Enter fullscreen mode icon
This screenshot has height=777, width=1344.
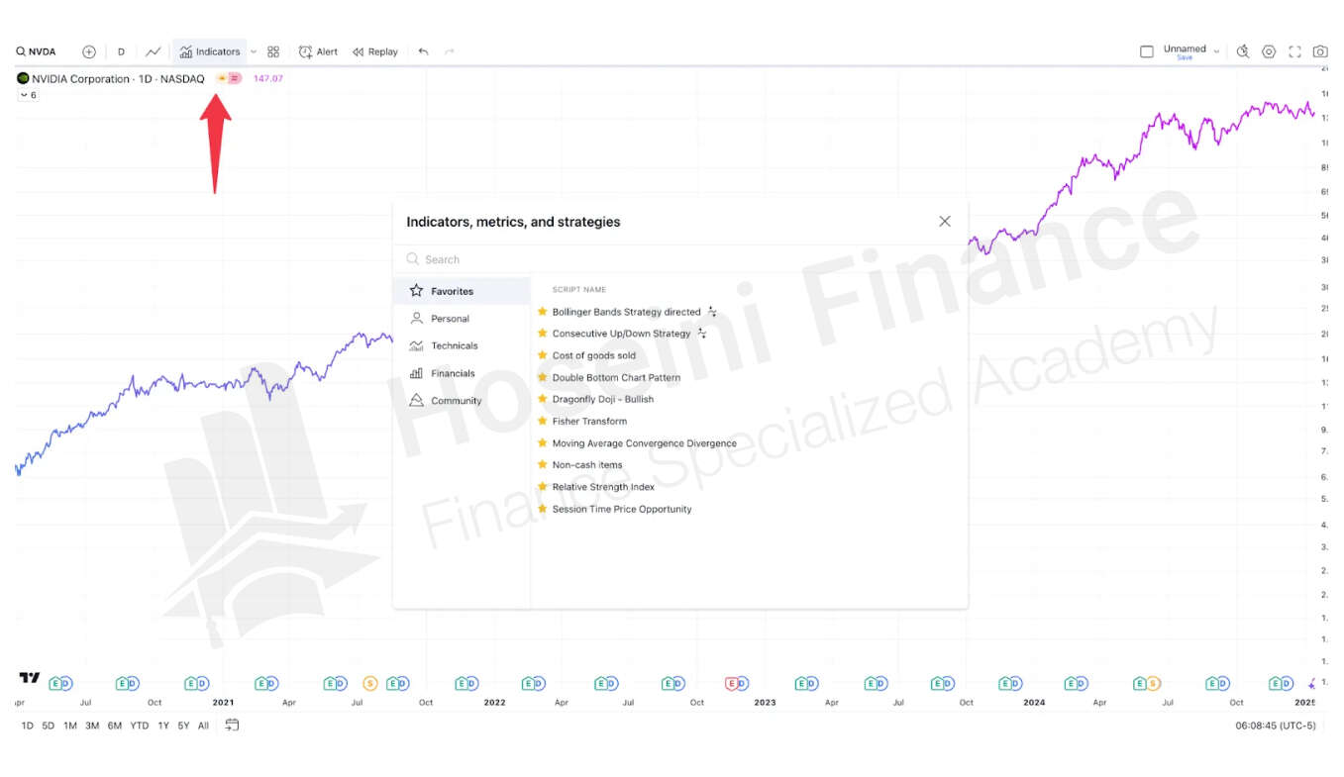[1294, 51]
